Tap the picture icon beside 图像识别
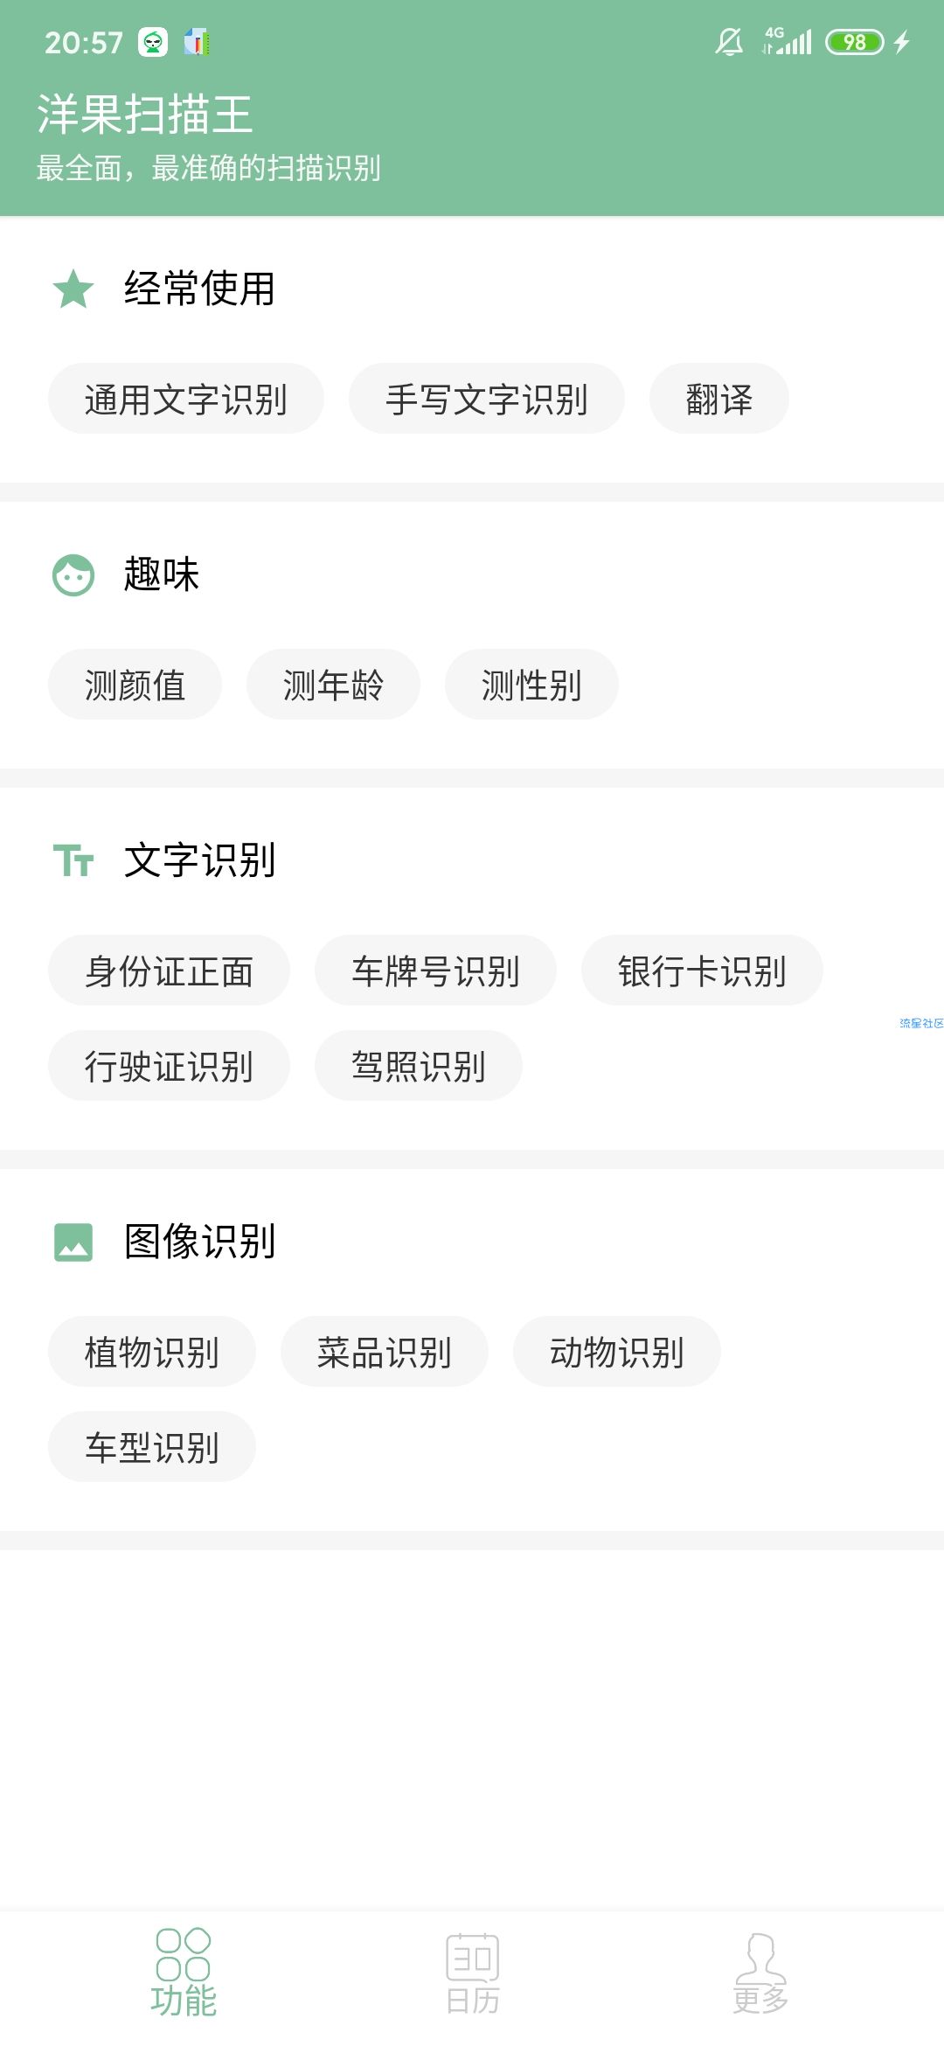This screenshot has width=944, height=2046. (73, 1242)
